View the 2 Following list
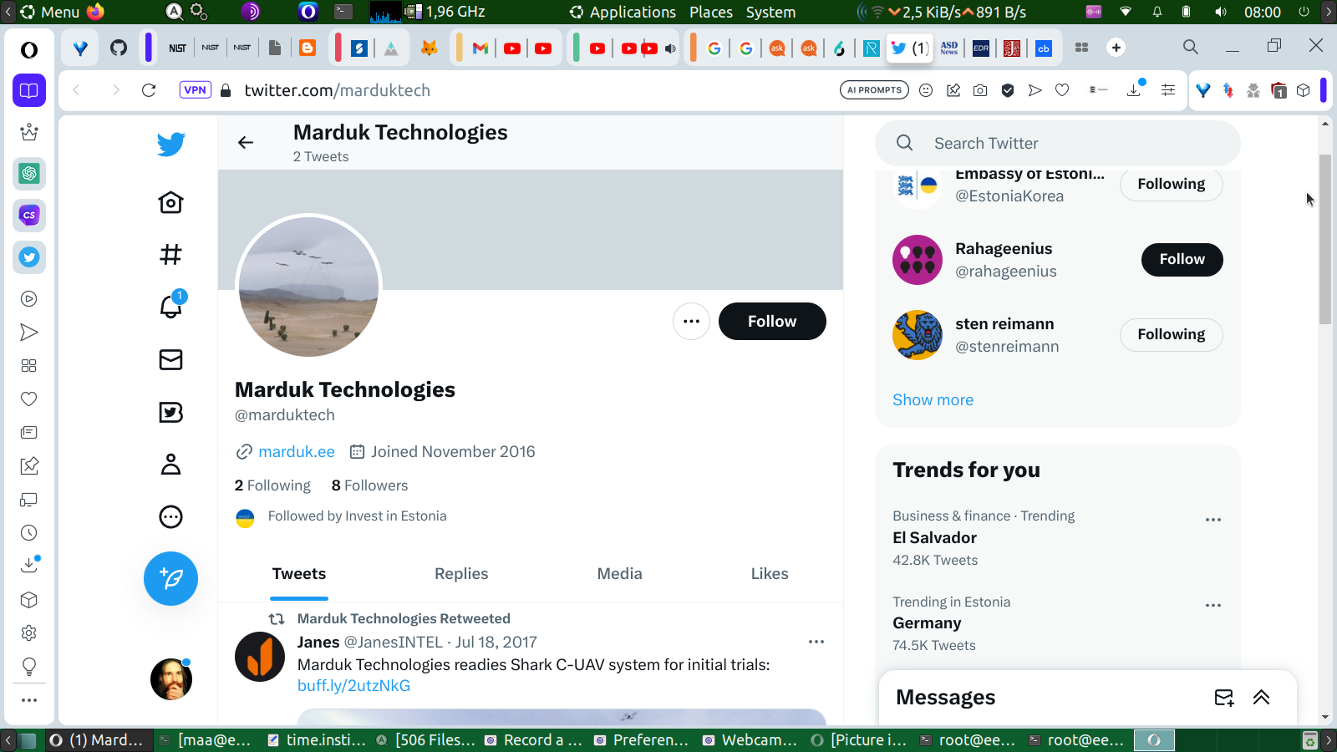Viewport: 1337px width, 752px height. 272,485
